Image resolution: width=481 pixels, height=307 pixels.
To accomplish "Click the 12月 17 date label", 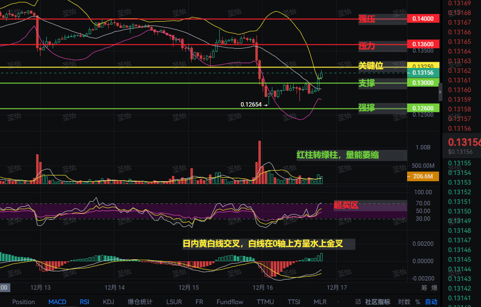I will [x=337, y=288].
